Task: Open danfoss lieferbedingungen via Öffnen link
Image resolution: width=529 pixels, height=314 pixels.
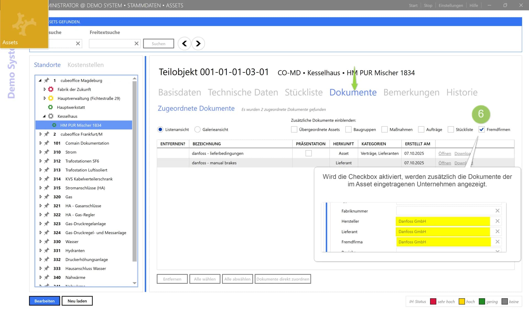Action: (444, 153)
